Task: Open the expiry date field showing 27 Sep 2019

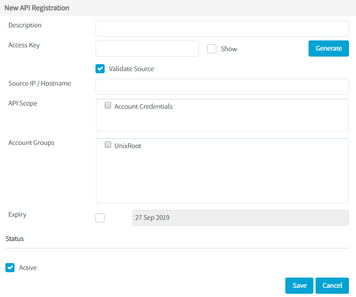Action: (x=240, y=218)
